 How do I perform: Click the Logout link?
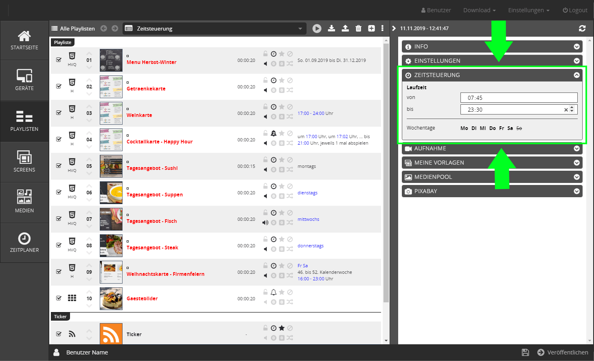(x=575, y=10)
